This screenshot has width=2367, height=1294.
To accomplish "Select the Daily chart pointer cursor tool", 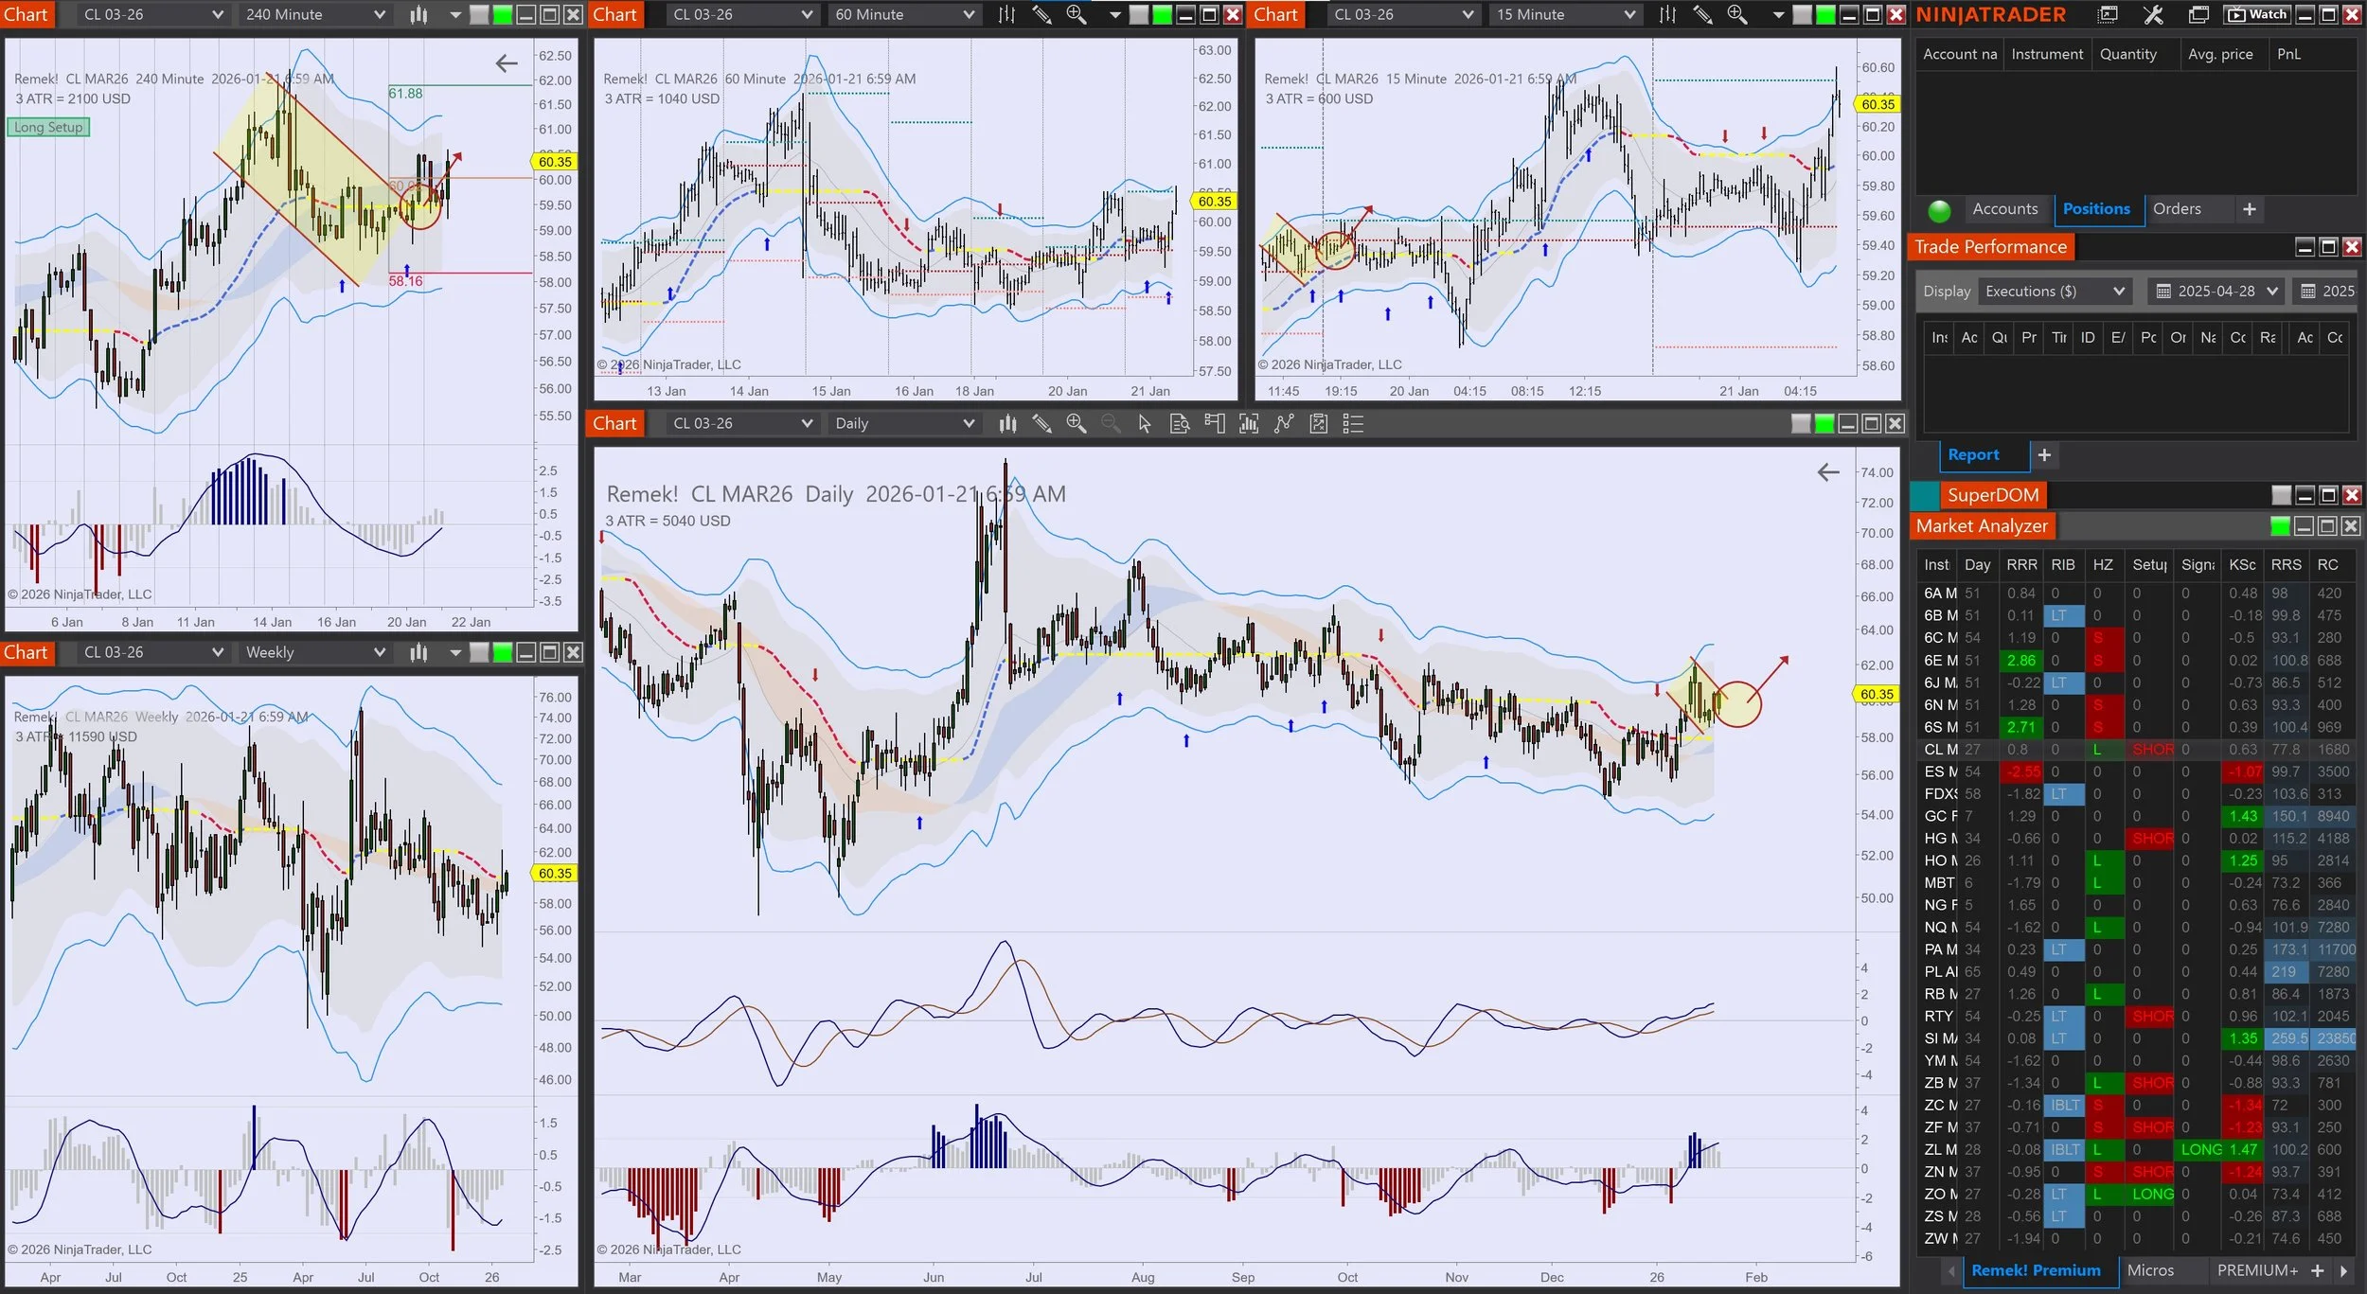I will tap(1145, 424).
